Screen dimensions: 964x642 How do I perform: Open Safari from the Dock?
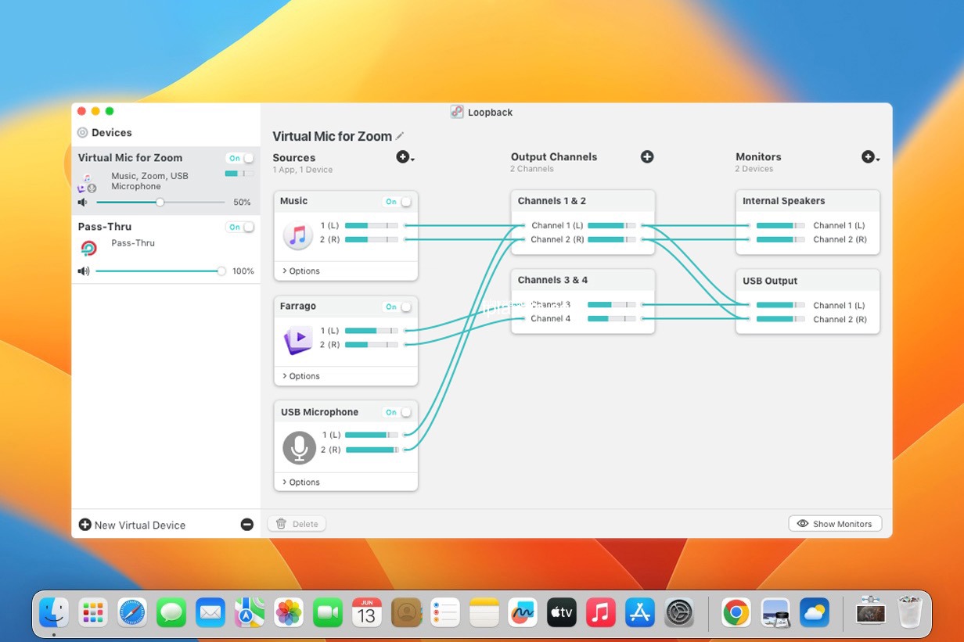coord(132,612)
